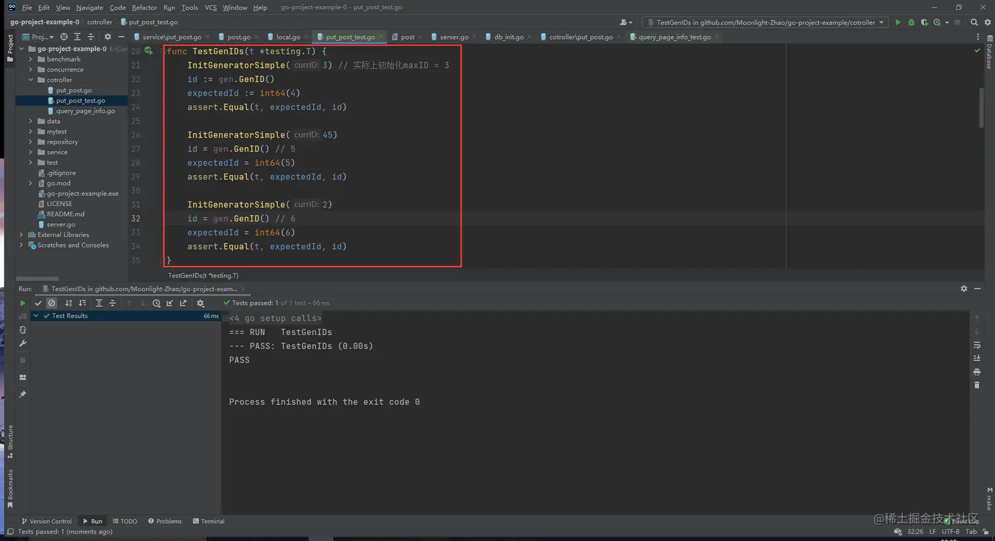Screen dimensions: 995x541
Task: Open test history clock icon
Action: point(157,303)
